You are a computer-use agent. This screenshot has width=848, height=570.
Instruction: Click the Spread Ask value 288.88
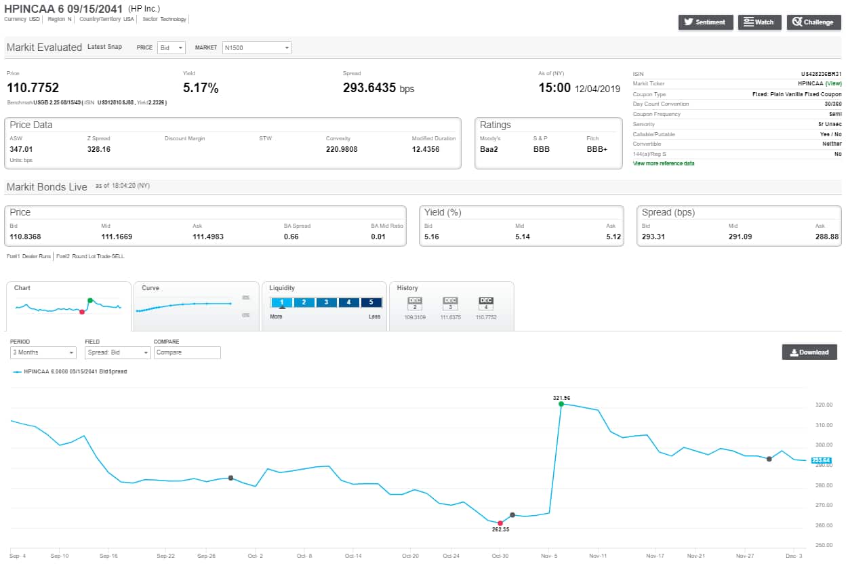point(828,237)
